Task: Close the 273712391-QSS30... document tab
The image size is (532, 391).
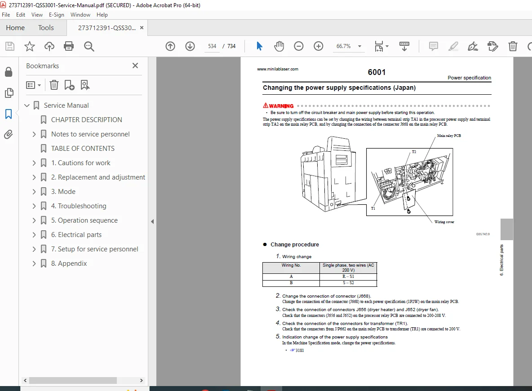Action: pos(142,27)
